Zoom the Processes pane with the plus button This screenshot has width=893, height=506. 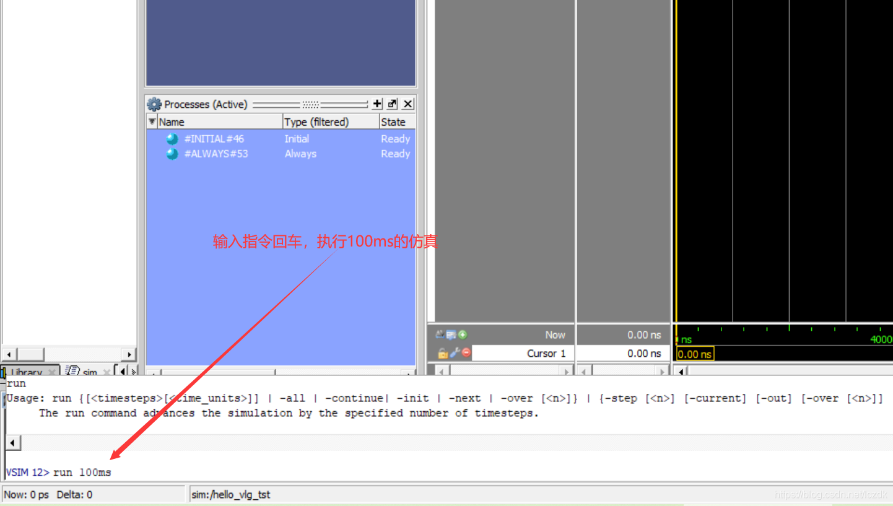[x=377, y=103]
